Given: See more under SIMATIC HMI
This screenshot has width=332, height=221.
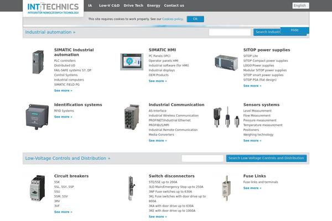Looking at the screenshot, I should pyautogui.click(x=158, y=81).
